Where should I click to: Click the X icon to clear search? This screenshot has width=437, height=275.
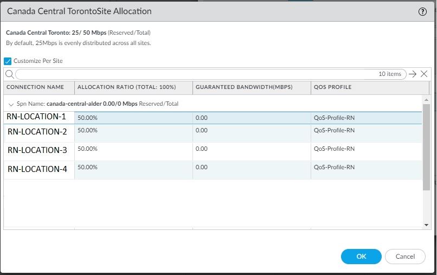coord(424,74)
